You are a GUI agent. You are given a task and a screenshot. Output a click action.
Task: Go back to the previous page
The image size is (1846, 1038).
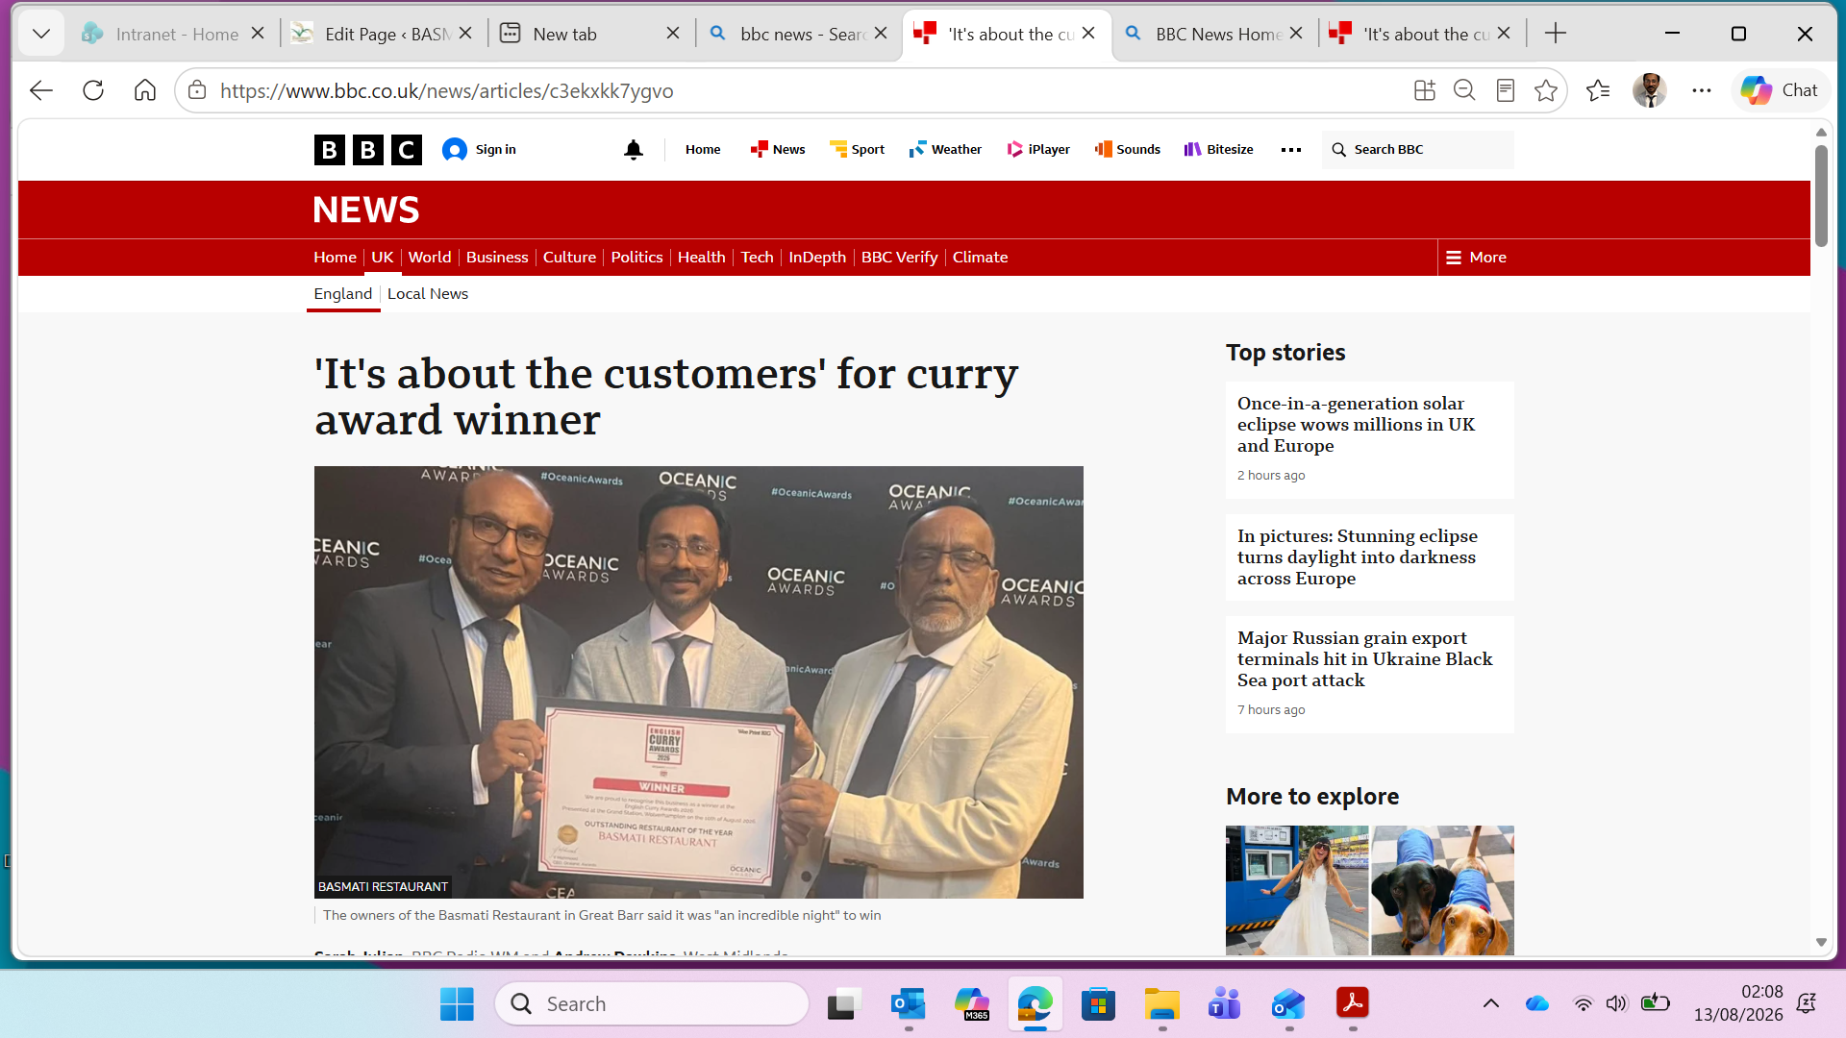(x=40, y=90)
